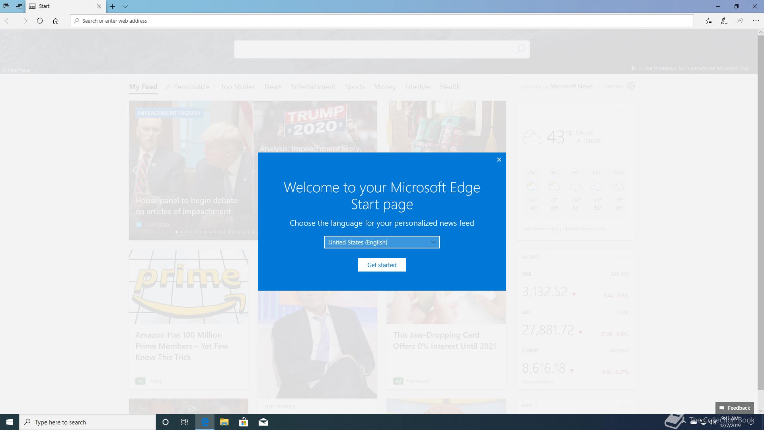Refresh the current page

click(x=40, y=21)
